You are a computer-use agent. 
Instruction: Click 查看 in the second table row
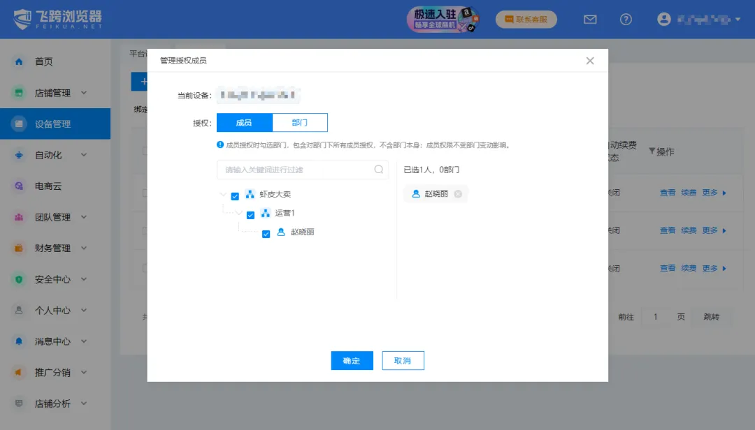[668, 230]
